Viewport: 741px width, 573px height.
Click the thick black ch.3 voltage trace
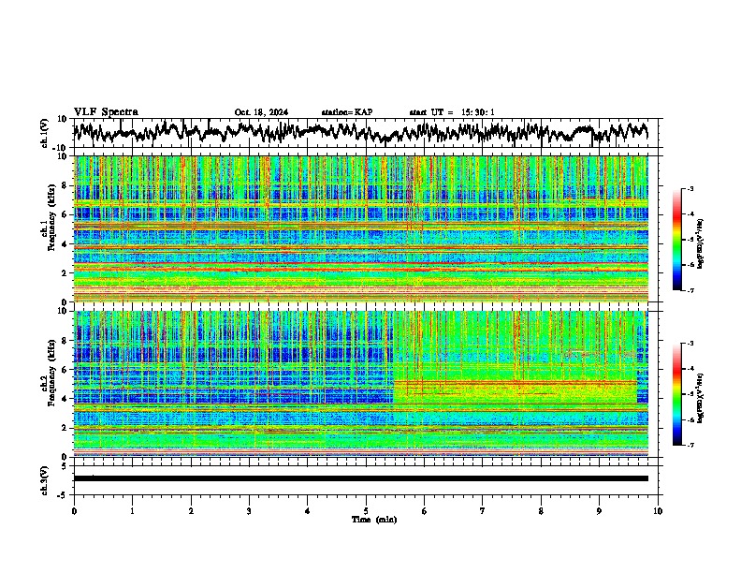[x=361, y=478]
